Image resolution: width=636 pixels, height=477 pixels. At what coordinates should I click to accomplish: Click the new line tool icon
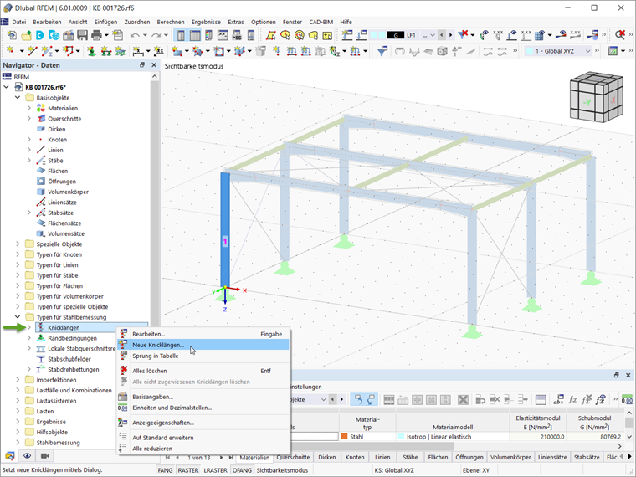coord(32,51)
